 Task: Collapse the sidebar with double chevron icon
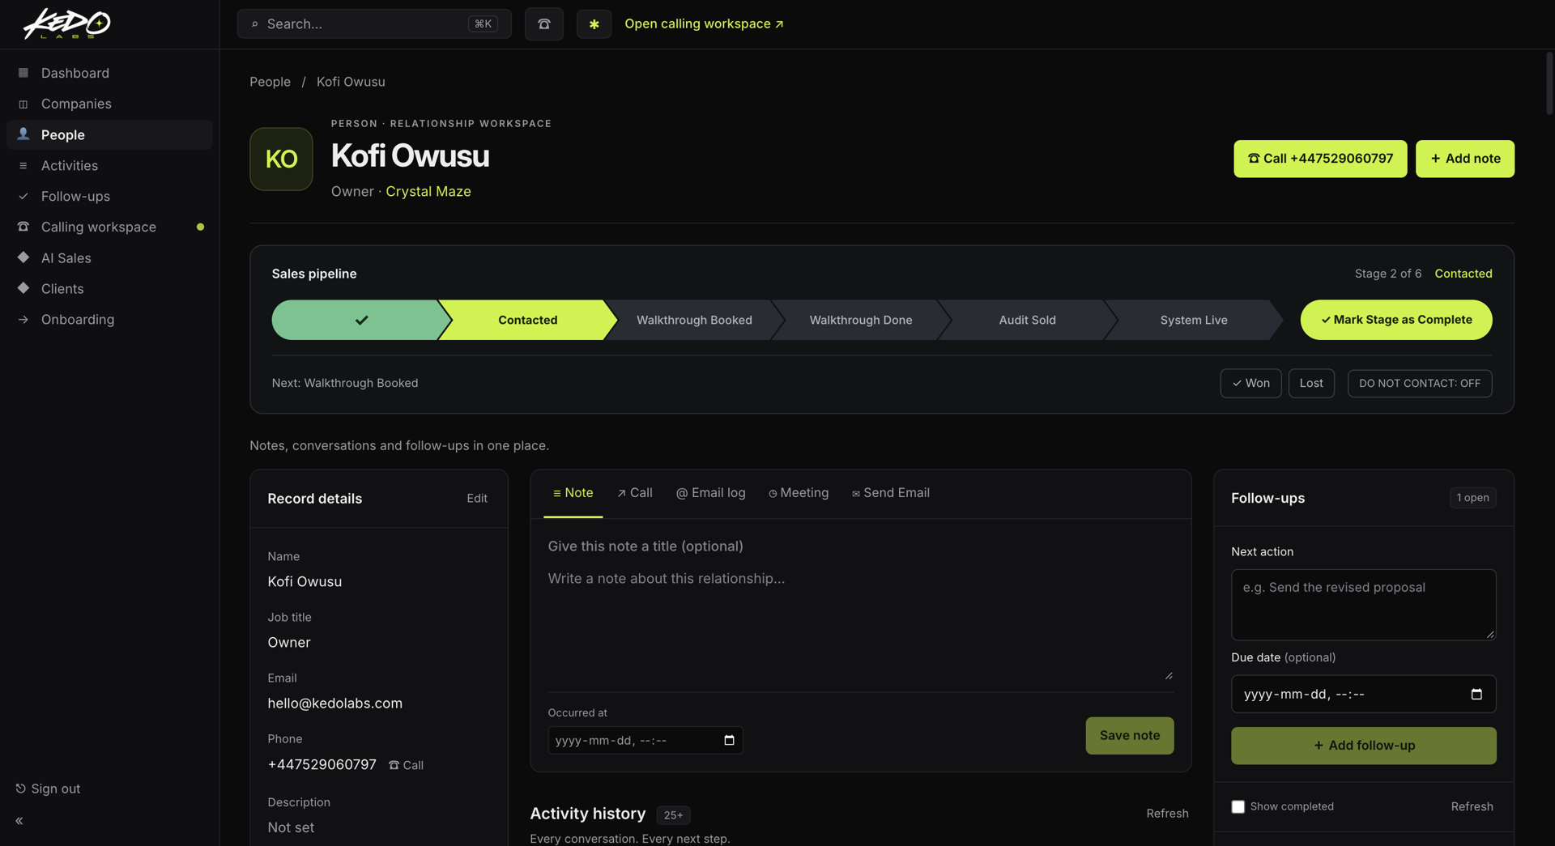[x=19, y=821]
